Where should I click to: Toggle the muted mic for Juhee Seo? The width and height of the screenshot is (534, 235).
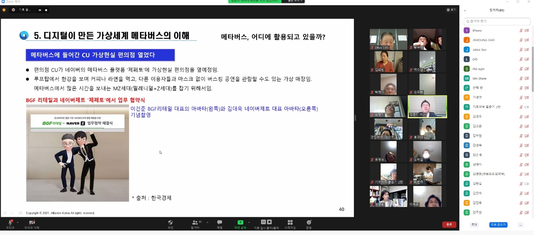pos(521,50)
